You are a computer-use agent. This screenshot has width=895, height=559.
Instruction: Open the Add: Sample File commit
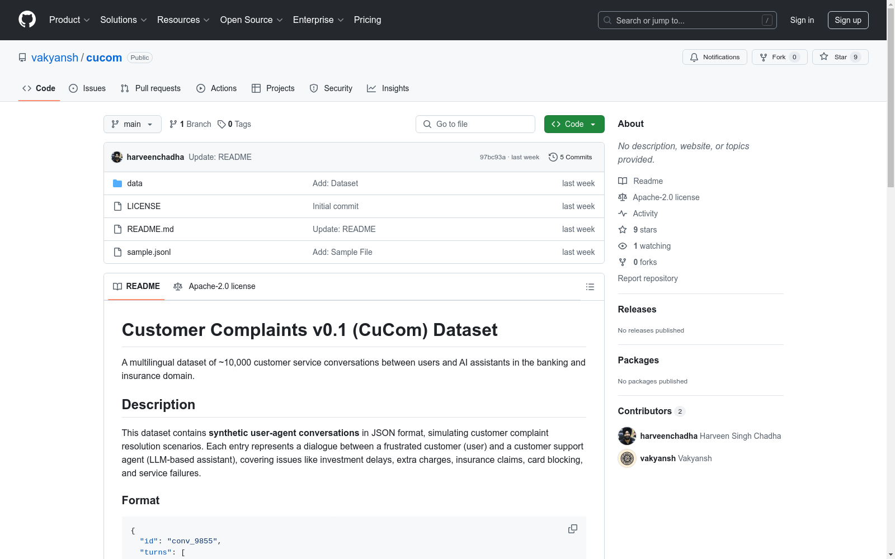click(x=342, y=252)
